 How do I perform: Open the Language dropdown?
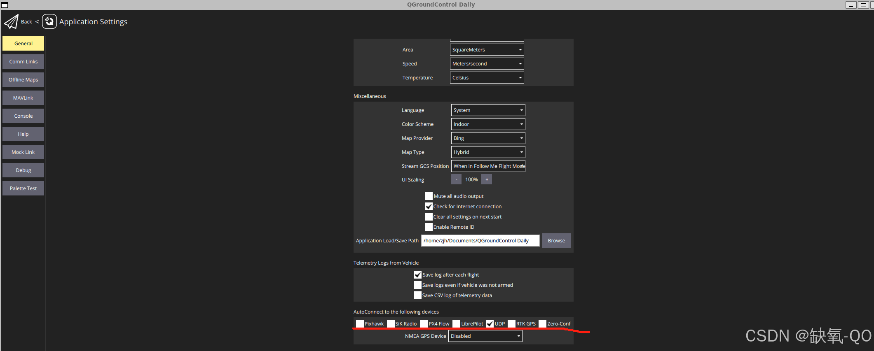pyautogui.click(x=488, y=110)
